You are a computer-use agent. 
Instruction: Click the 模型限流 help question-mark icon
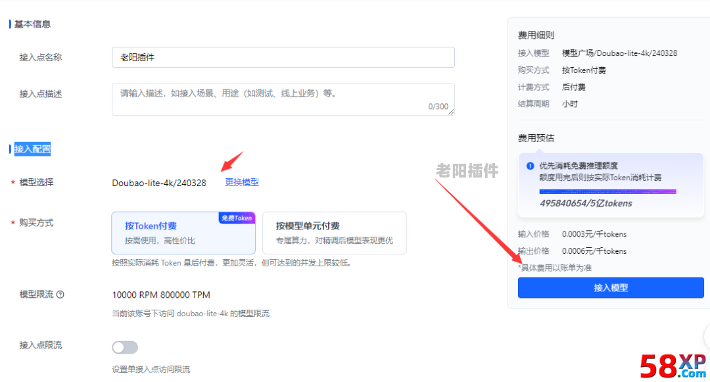point(60,295)
